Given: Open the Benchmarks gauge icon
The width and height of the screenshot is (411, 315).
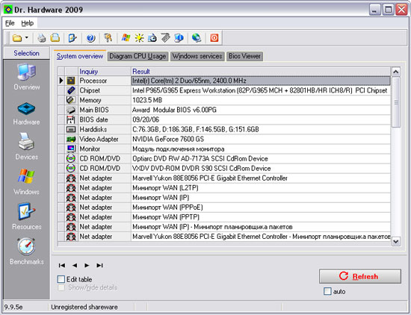Looking at the screenshot, I should 26,246.
